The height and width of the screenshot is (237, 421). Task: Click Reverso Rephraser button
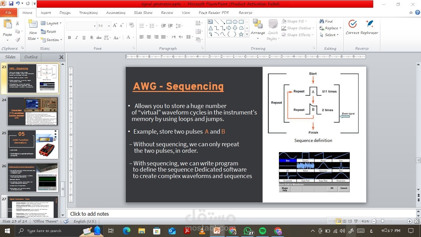pyautogui.click(x=370, y=27)
